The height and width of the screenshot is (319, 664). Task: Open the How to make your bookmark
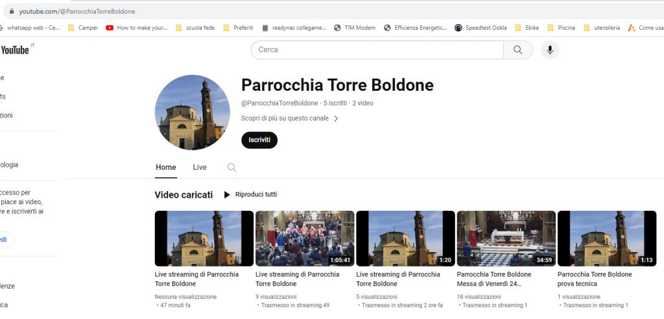coord(137,28)
